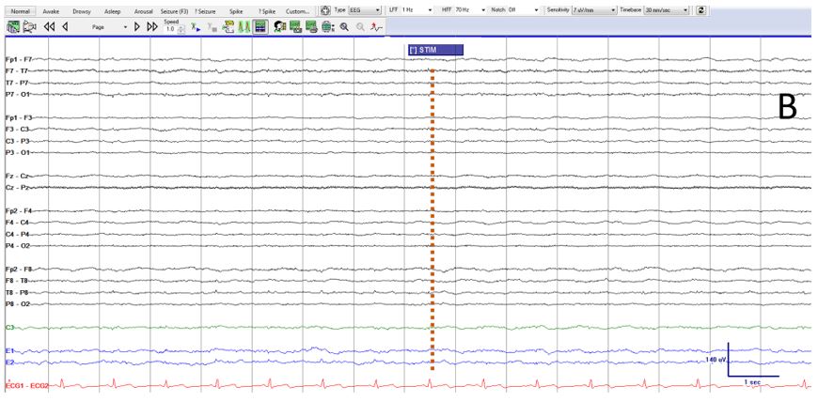Click the F7 - T7 channel label

point(17,70)
